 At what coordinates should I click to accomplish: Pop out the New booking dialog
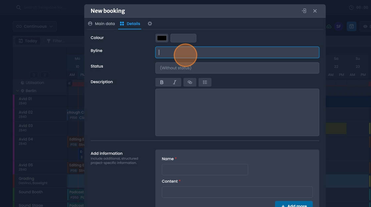(x=303, y=11)
